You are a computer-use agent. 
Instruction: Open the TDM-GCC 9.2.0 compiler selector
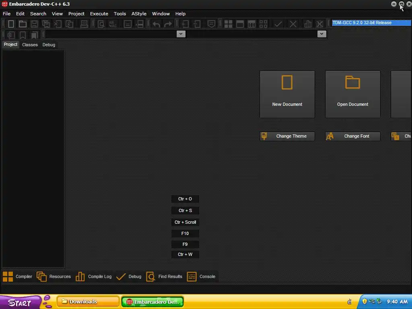(x=371, y=23)
